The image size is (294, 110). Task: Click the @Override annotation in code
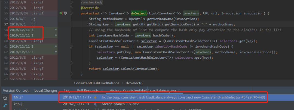(90, 8)
